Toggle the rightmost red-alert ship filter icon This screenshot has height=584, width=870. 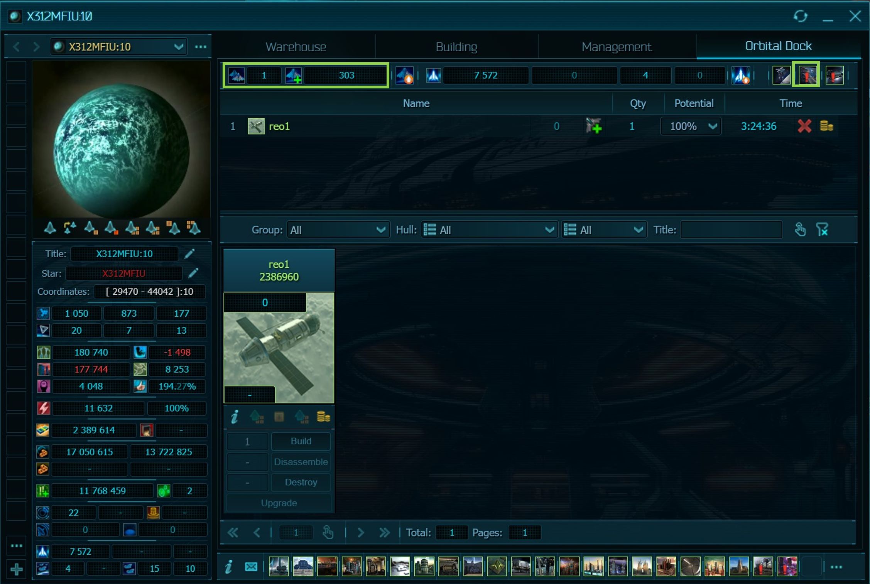coord(834,75)
